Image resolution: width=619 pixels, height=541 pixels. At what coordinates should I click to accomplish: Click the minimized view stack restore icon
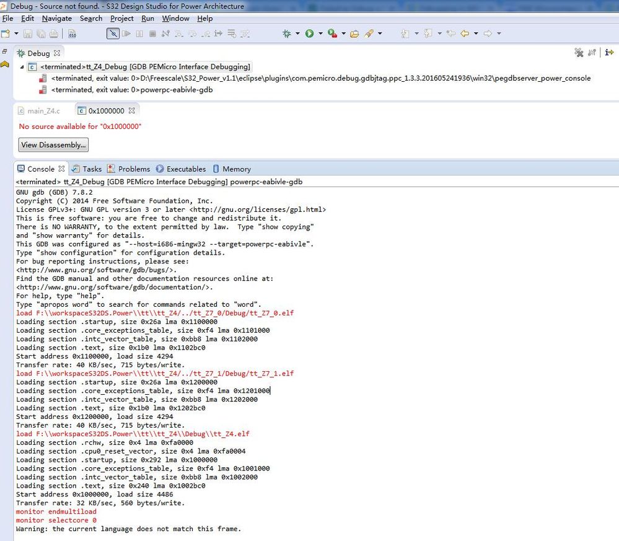(x=5, y=51)
